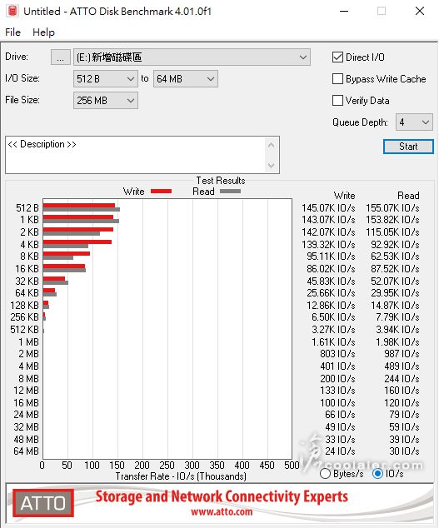Screen dimensions: 439x528
Task: Open the 512 B I/O size dropdown
Action: (106, 79)
